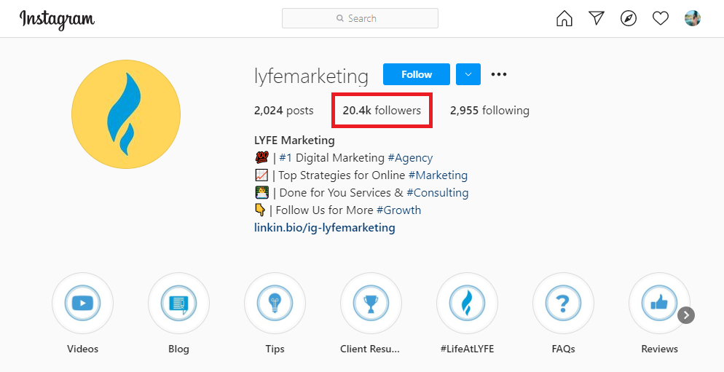Open the FAQs question mark highlight

point(563,303)
